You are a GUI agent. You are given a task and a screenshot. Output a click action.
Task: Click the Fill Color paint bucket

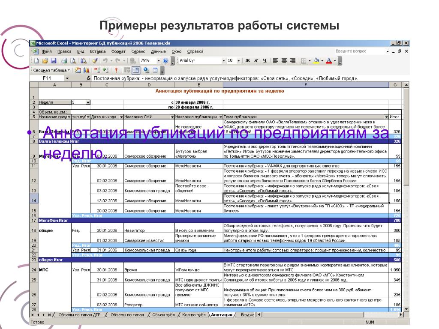(316, 60)
